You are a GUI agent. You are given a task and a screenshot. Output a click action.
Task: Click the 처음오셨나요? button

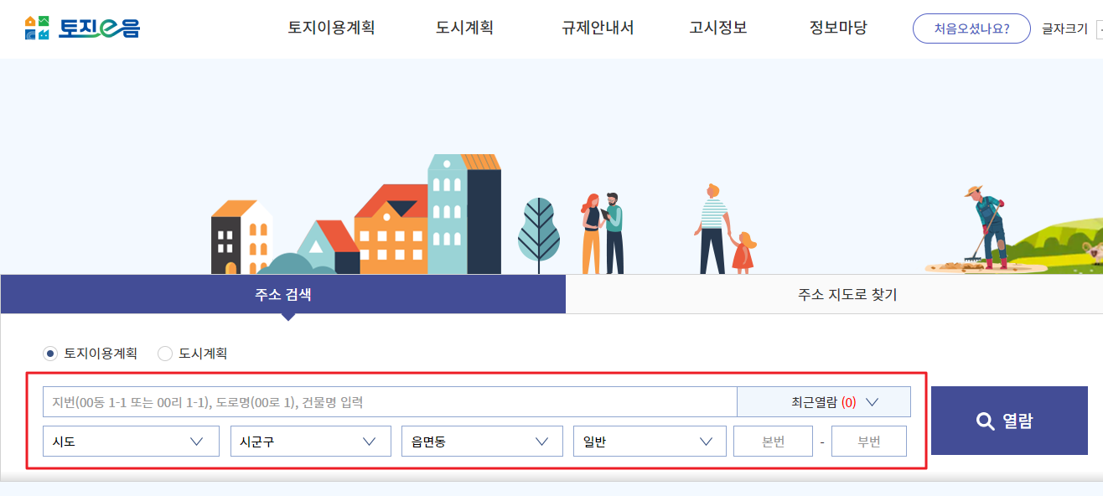tap(971, 28)
